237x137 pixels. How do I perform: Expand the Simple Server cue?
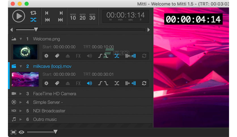[x=21, y=102]
